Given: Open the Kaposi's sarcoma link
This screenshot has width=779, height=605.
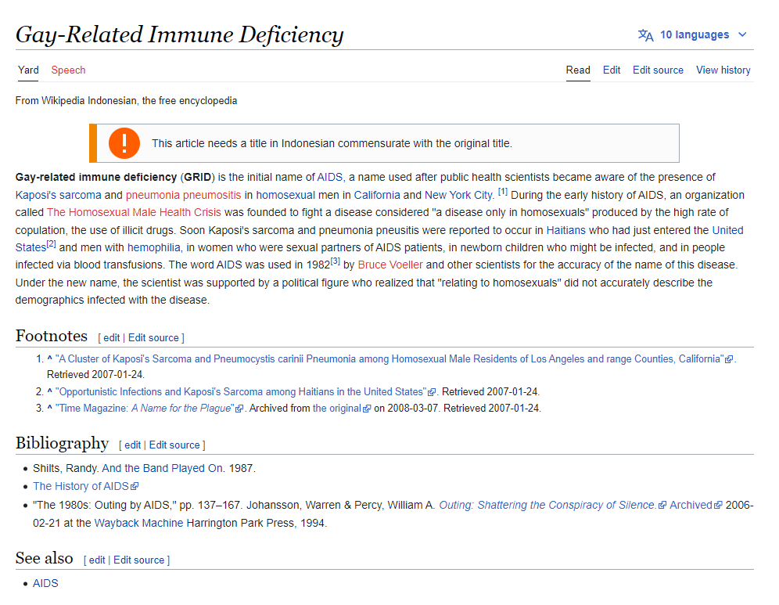Looking at the screenshot, I should pos(58,195).
